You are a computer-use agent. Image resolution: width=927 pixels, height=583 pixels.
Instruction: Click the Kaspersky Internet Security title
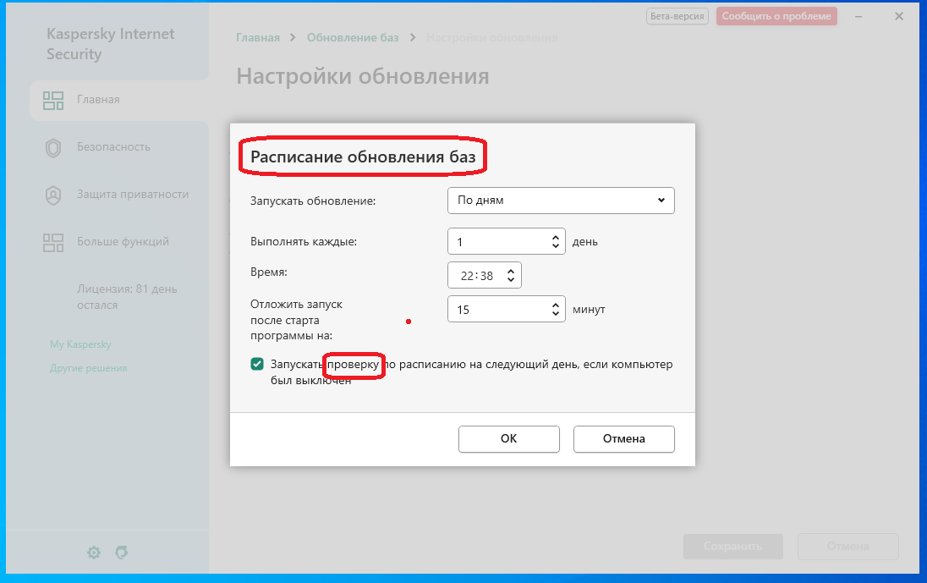point(111,44)
